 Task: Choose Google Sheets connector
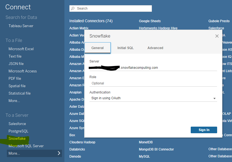[150, 21]
